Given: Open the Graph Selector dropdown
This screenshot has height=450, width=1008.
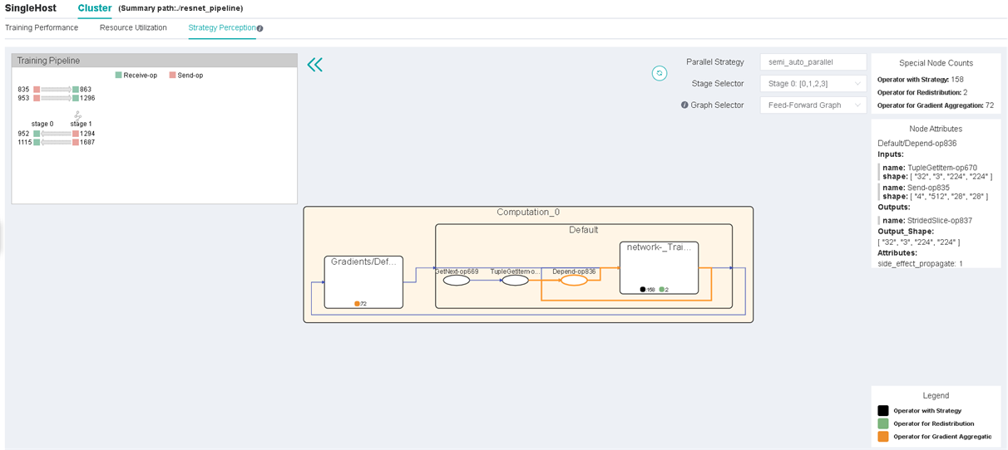Looking at the screenshot, I should tap(813, 105).
